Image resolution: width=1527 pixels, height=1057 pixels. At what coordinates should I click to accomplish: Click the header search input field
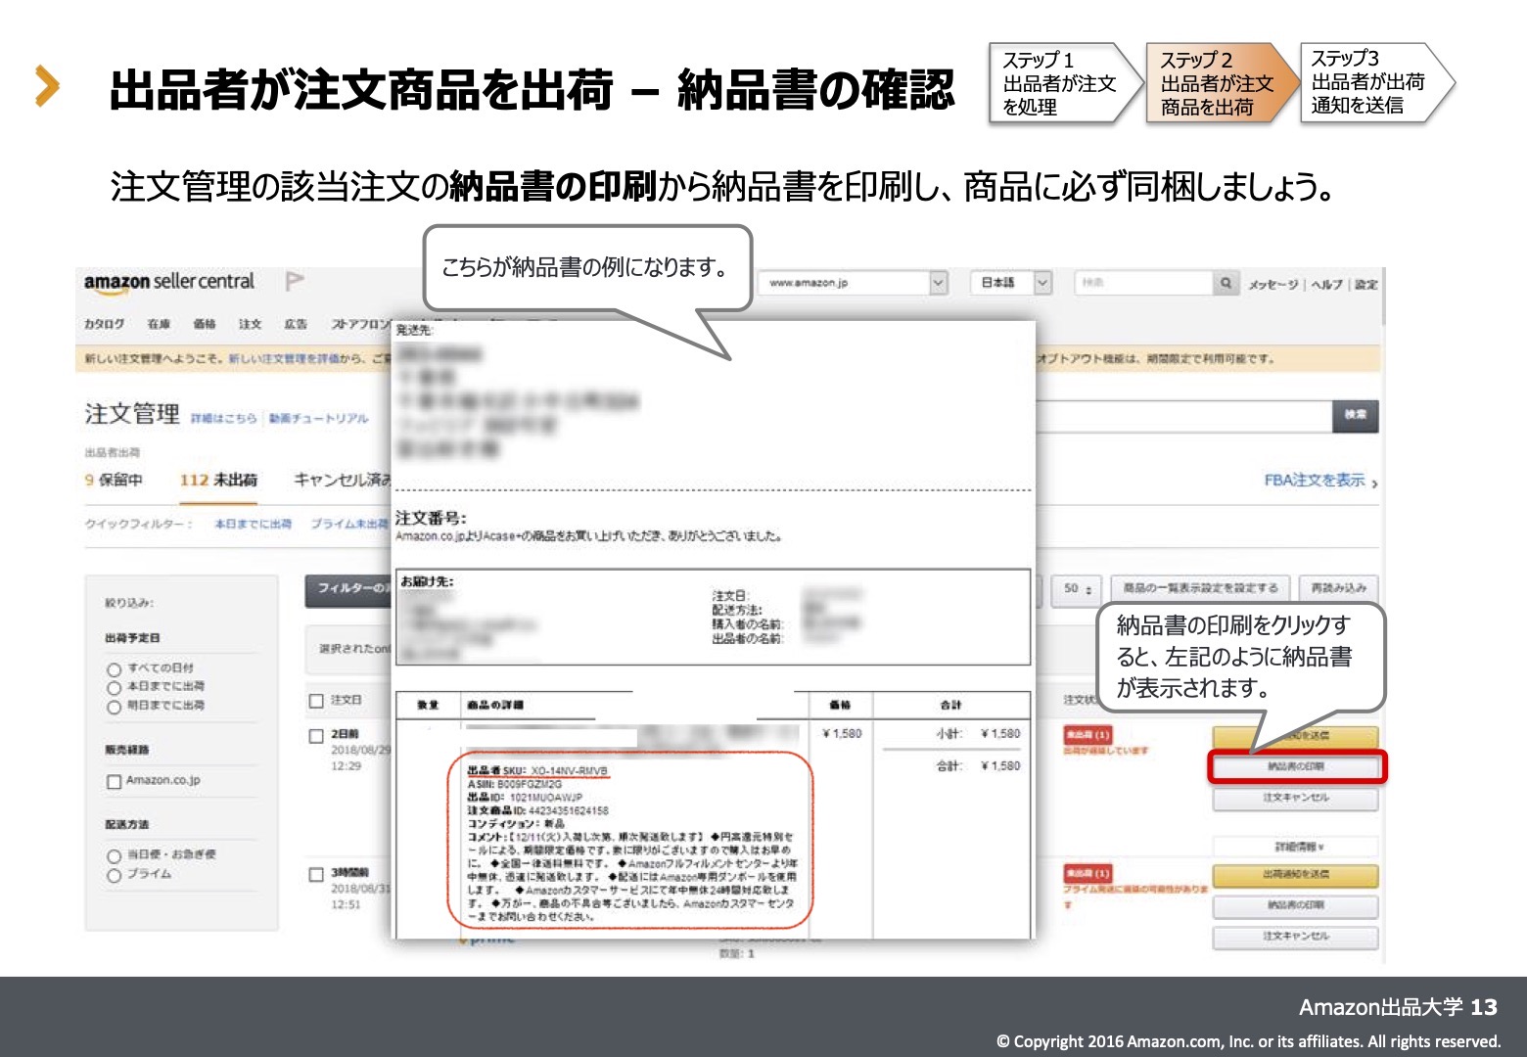click(x=1142, y=283)
